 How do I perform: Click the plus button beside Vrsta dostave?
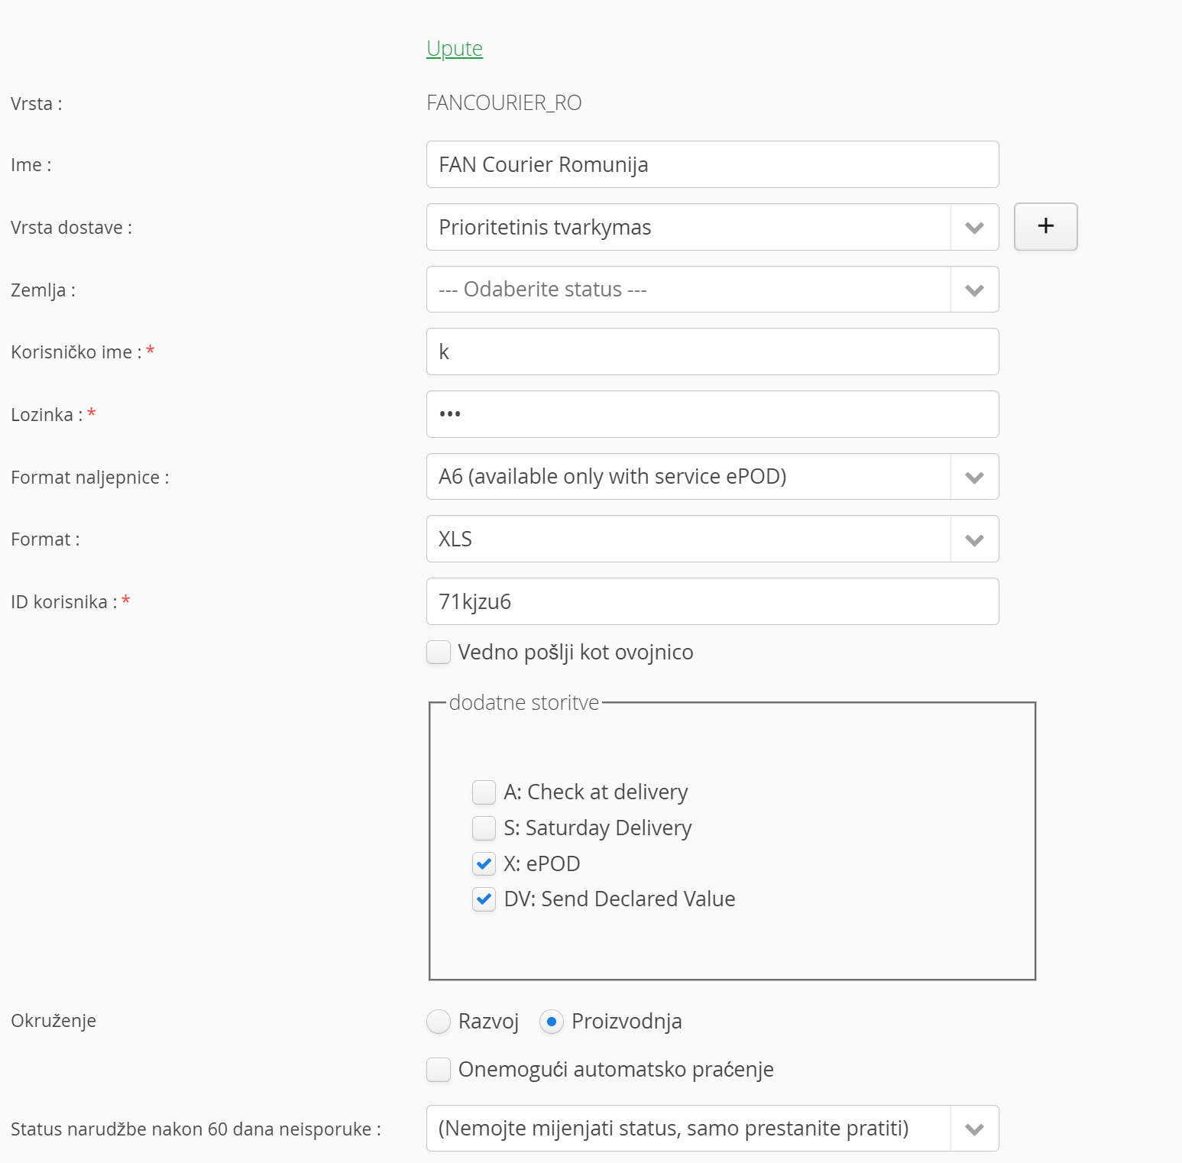click(1045, 226)
